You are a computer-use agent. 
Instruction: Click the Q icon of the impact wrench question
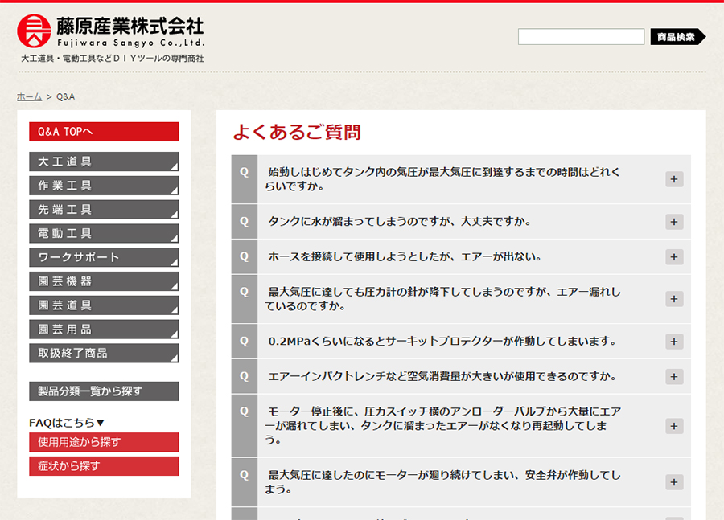coord(245,376)
